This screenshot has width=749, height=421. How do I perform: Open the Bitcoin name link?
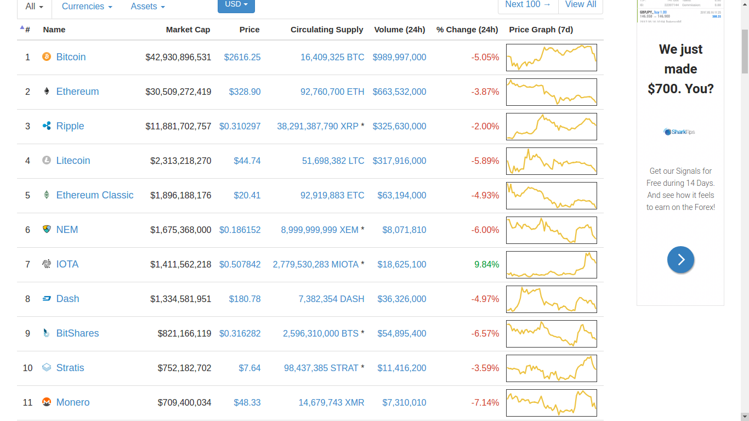click(71, 57)
